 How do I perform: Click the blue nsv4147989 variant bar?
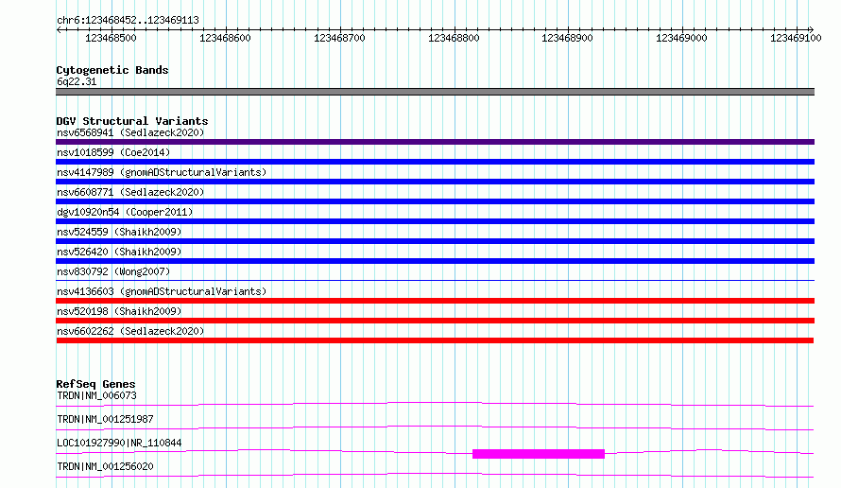435,182
